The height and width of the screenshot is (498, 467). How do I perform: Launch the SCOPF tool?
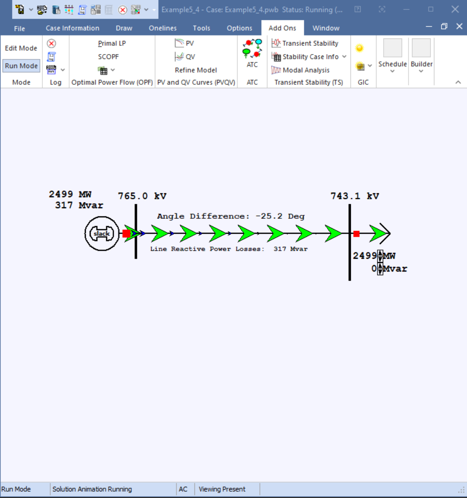108,57
